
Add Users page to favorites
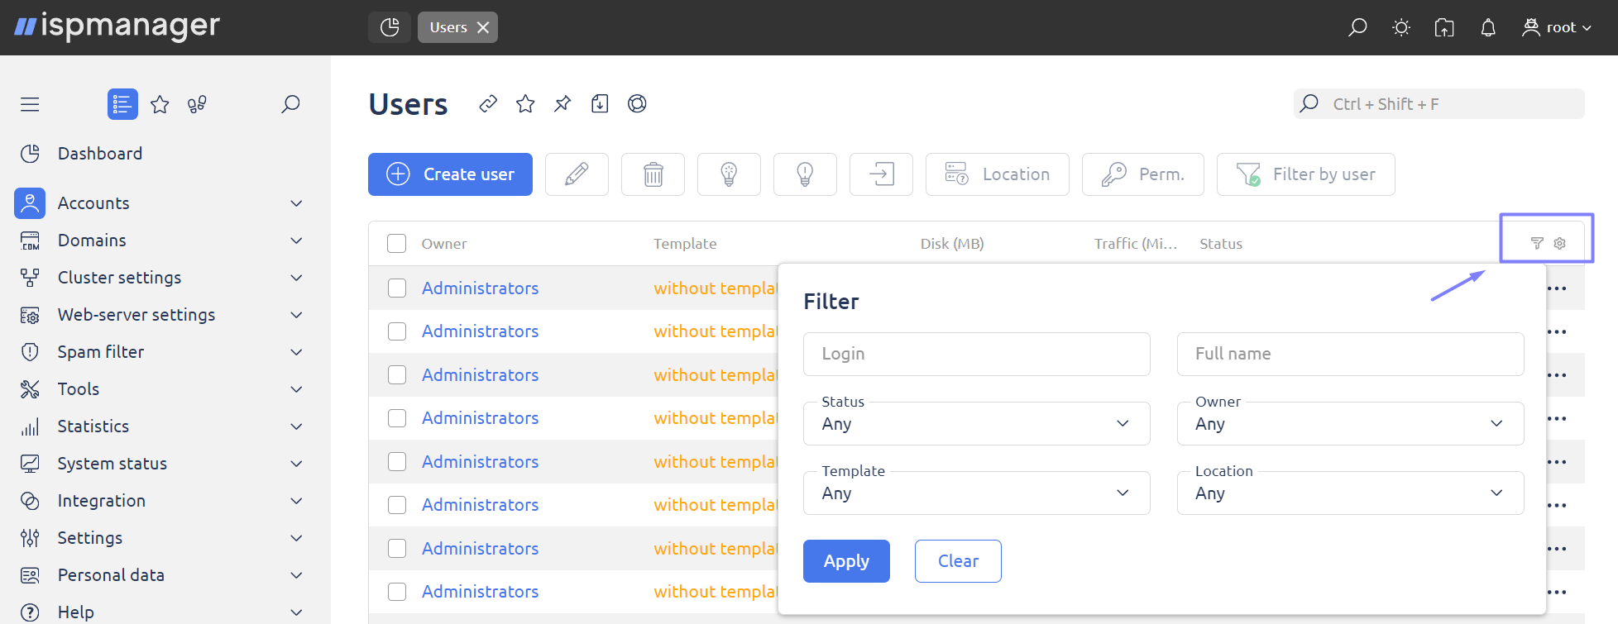[525, 103]
